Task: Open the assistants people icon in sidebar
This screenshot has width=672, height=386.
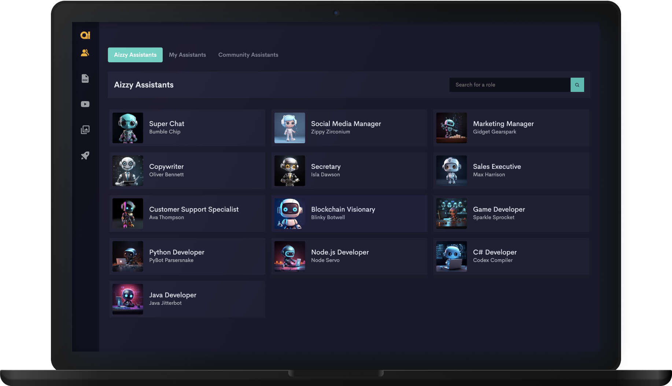Action: coord(85,53)
